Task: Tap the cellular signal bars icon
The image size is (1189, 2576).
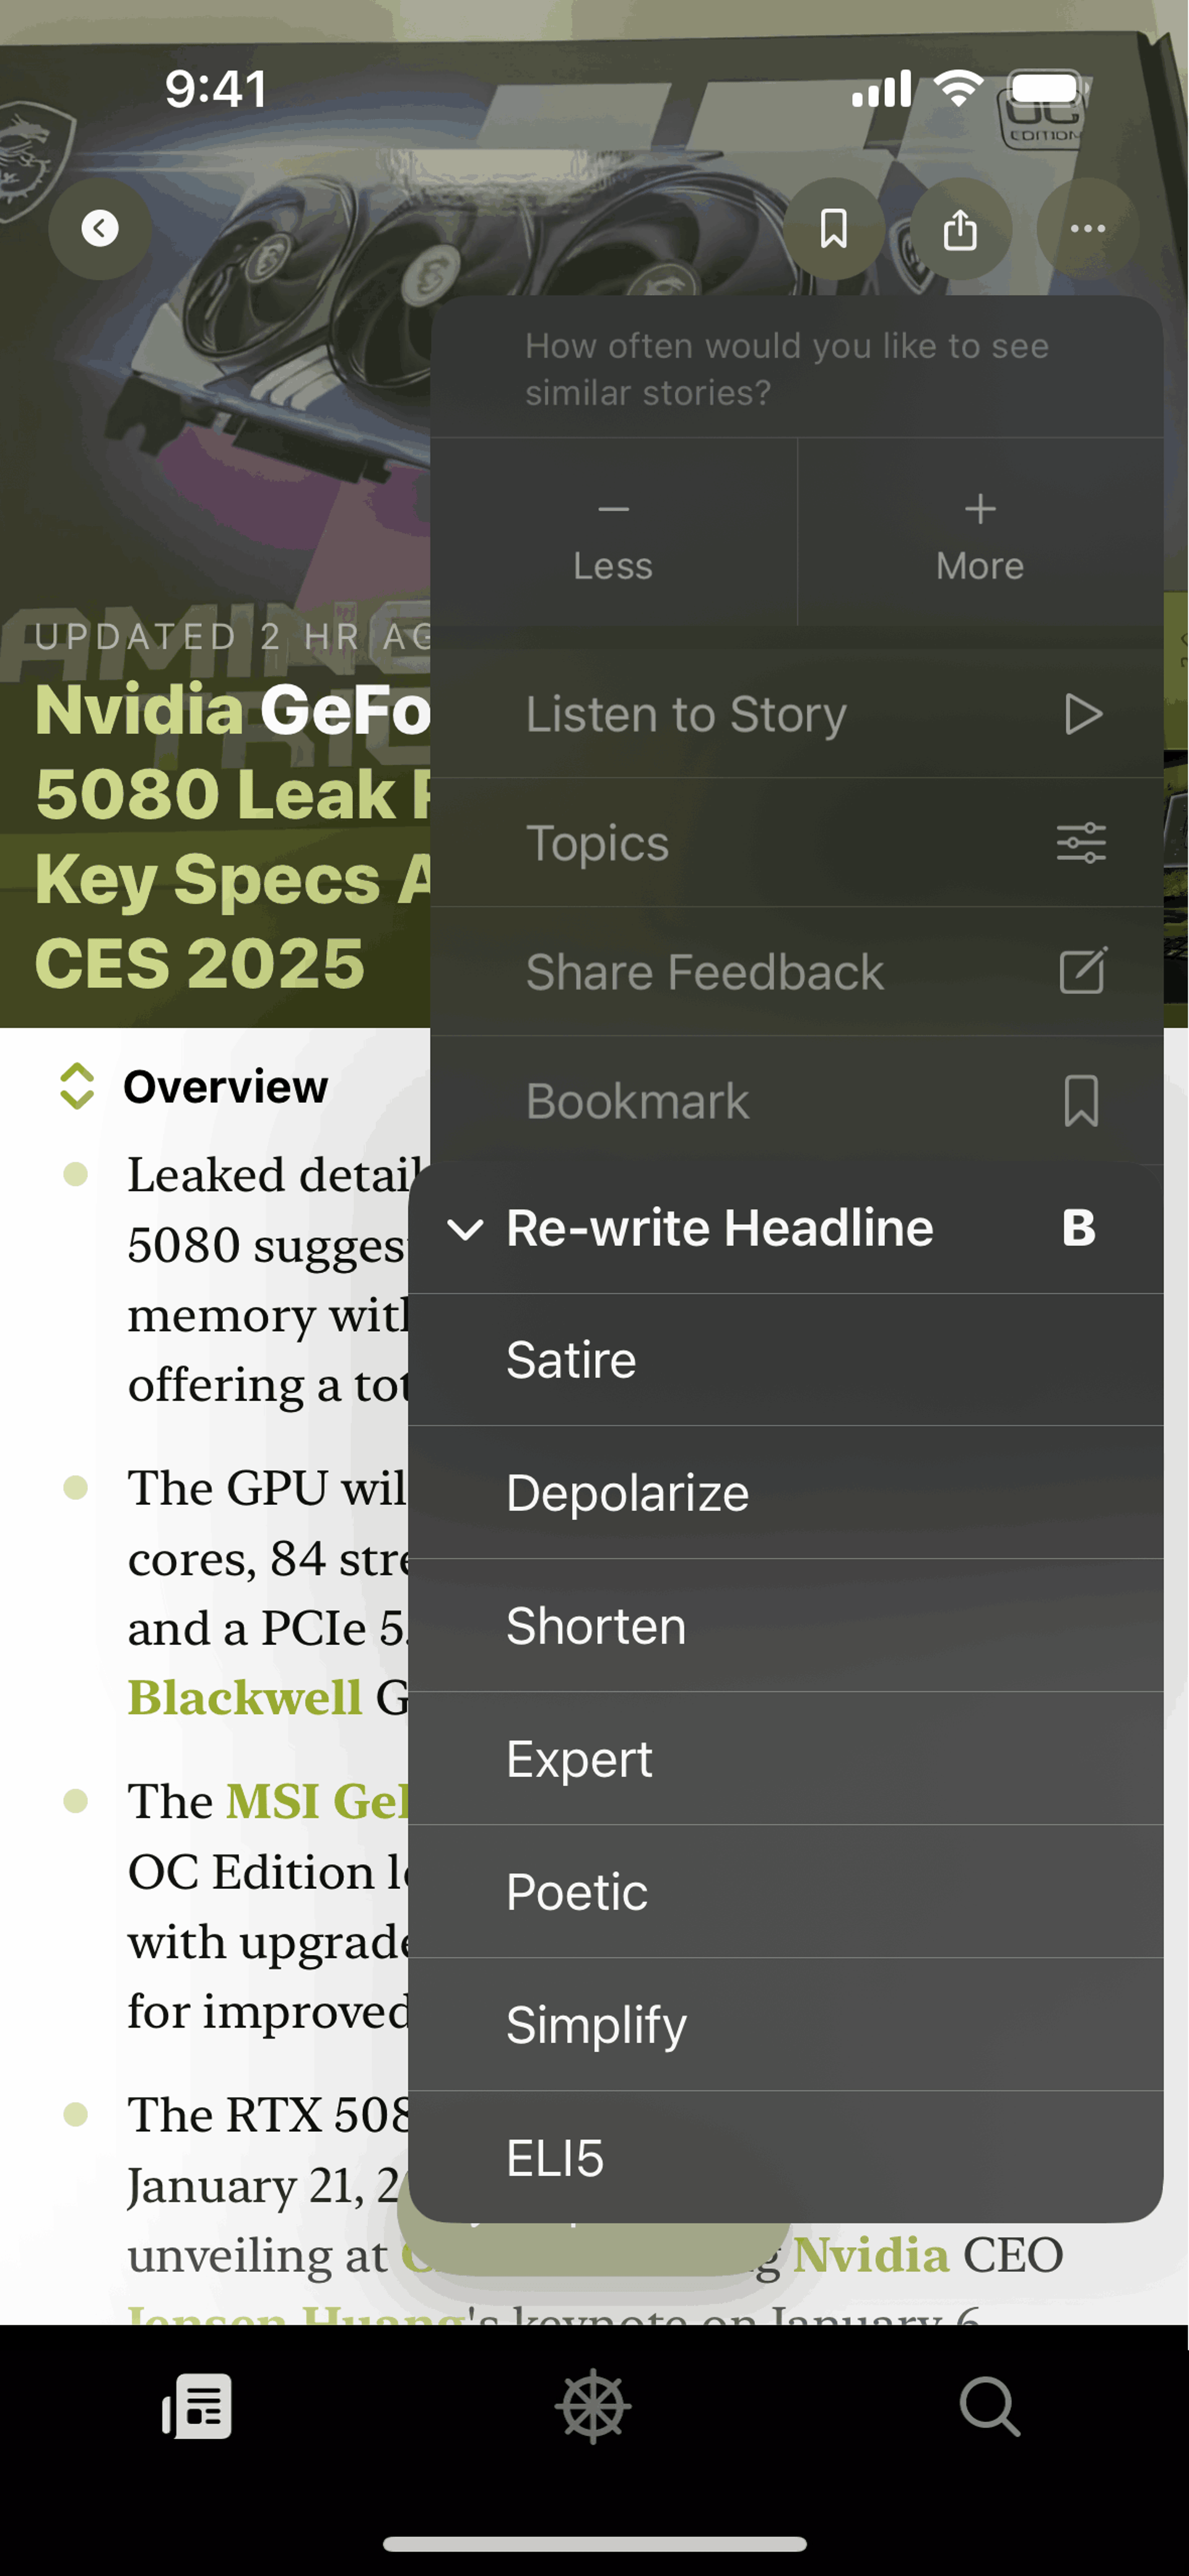Action: point(881,89)
